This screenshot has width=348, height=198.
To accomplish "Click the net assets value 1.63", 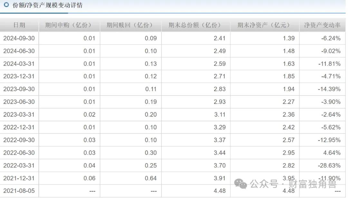I will 289,64.
